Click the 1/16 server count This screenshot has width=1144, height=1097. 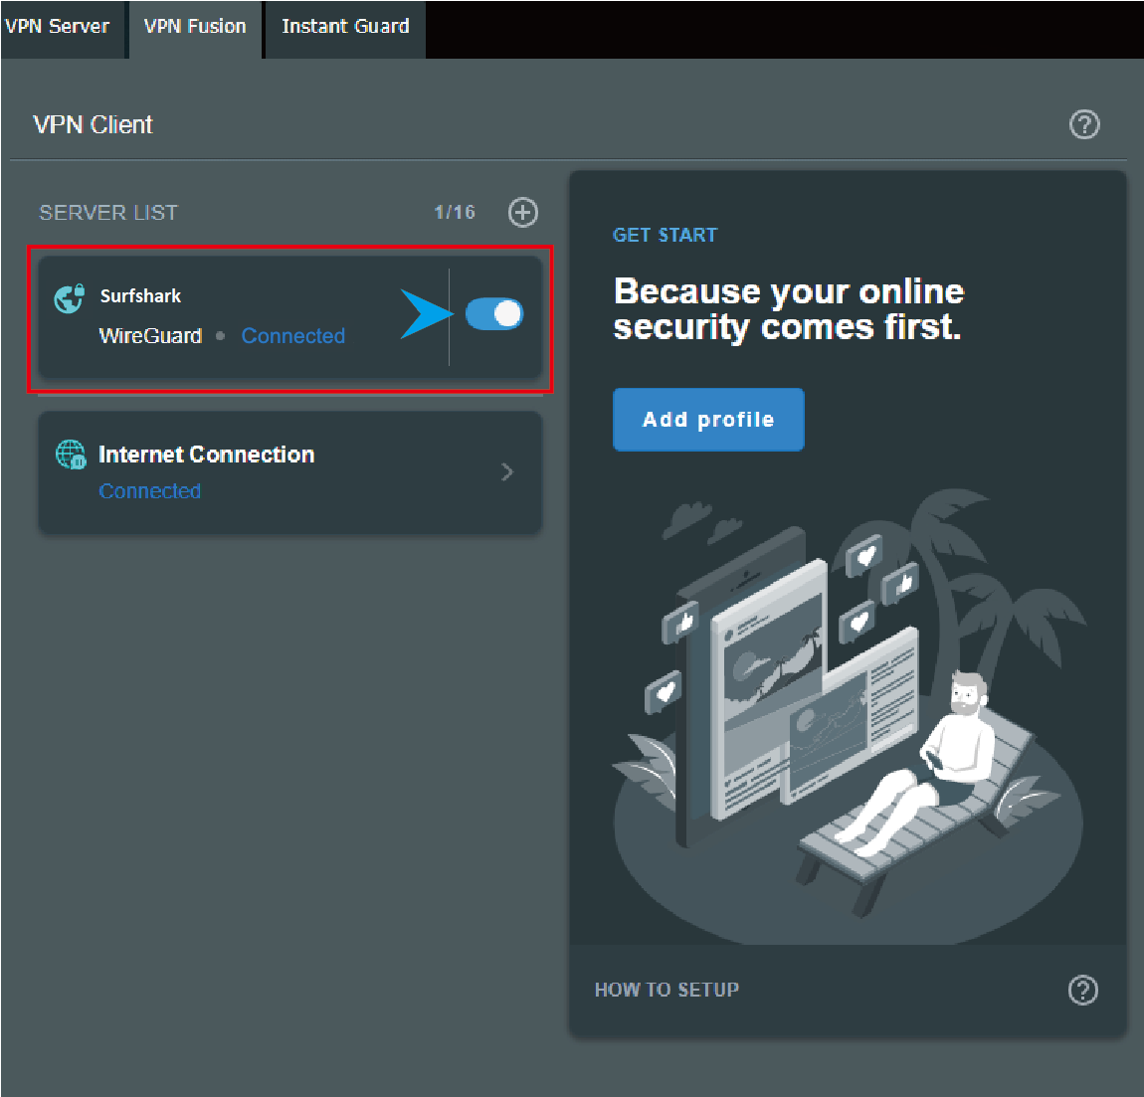click(x=455, y=212)
